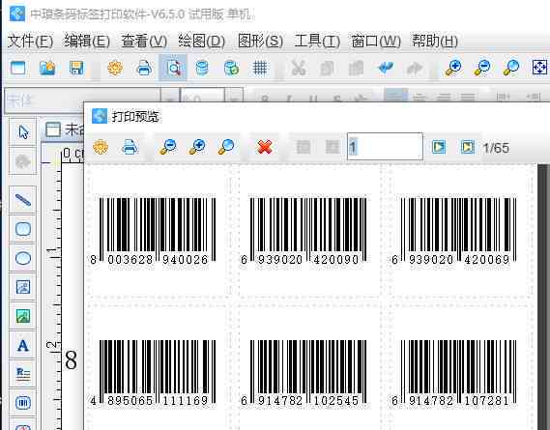Expand the font name dropdown arrow

(x=170, y=100)
